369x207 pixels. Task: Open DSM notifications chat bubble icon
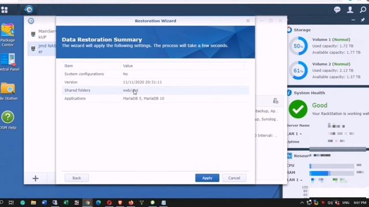(337, 10)
